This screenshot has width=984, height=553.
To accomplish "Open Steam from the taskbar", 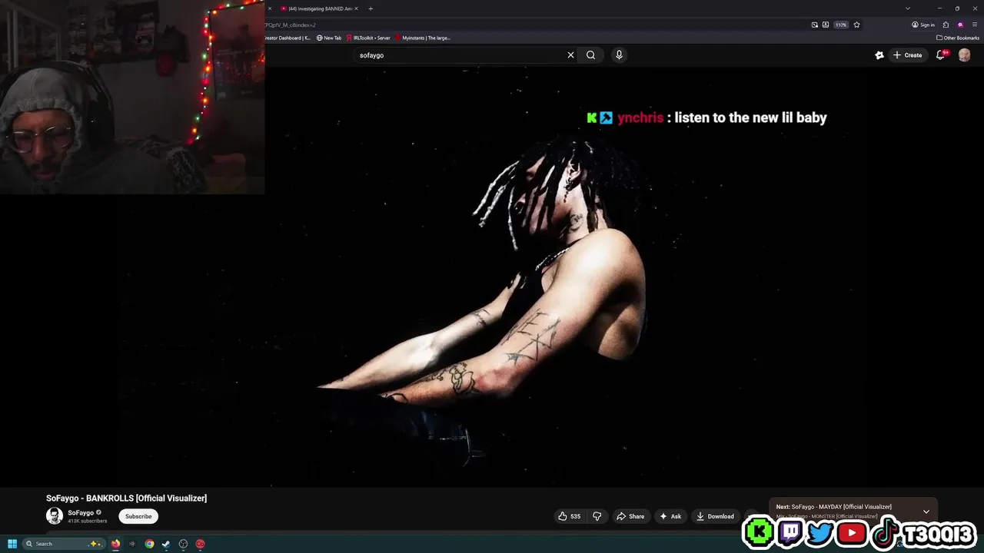I will point(166,544).
